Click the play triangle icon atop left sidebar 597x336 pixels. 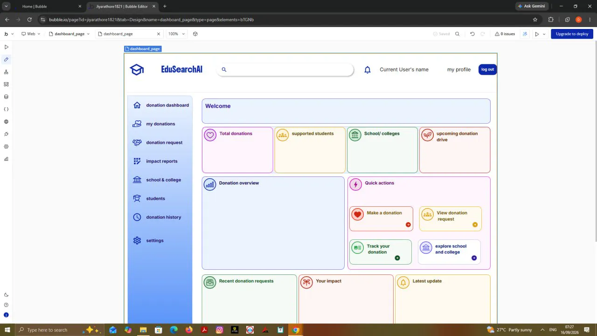6,47
